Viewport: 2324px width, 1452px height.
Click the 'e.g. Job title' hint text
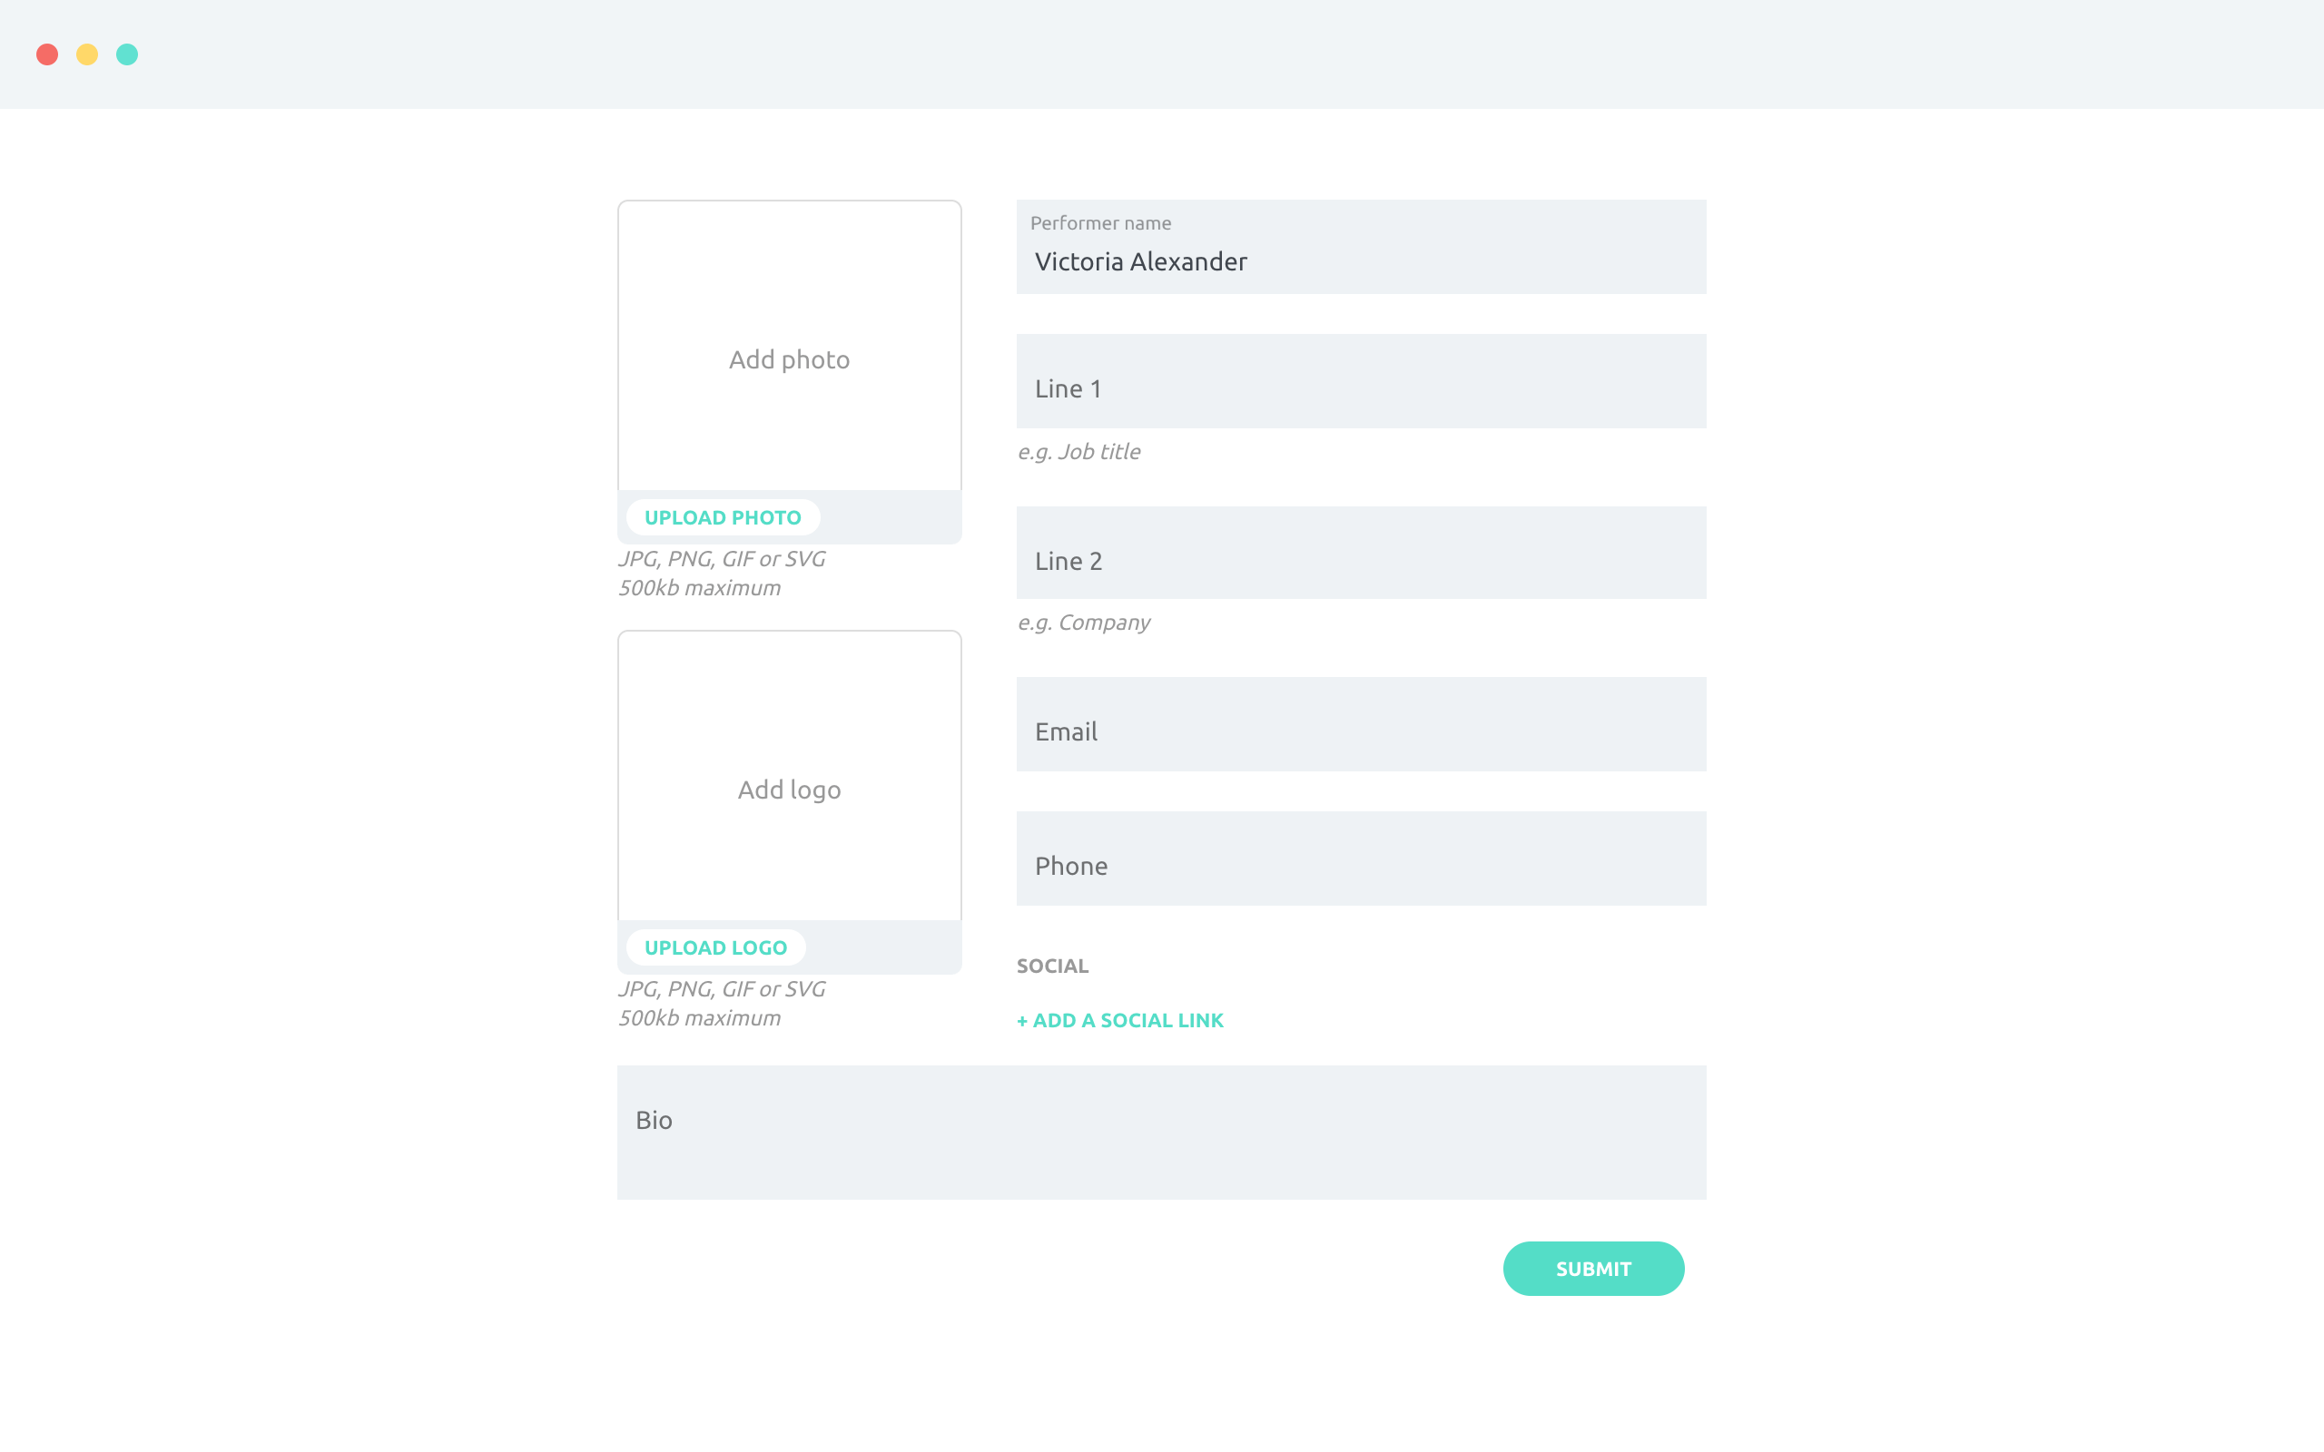click(1078, 452)
